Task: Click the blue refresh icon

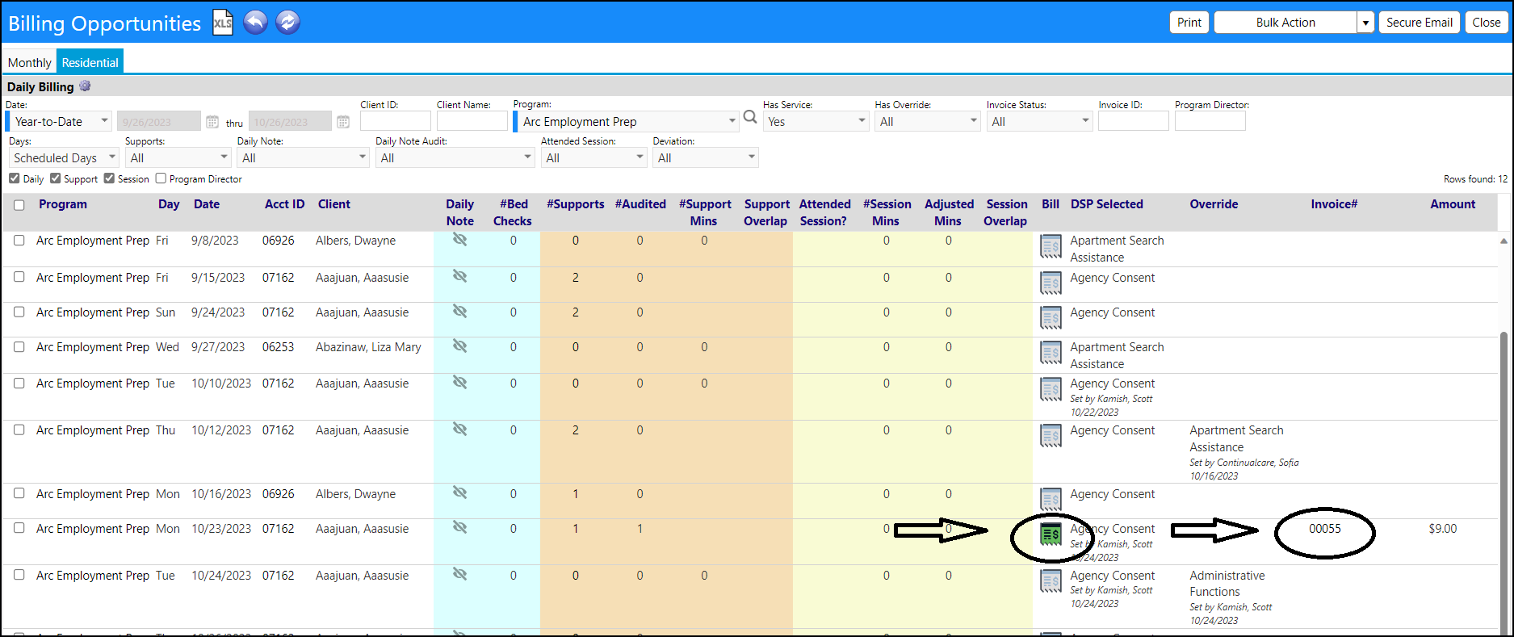Action: point(287,23)
